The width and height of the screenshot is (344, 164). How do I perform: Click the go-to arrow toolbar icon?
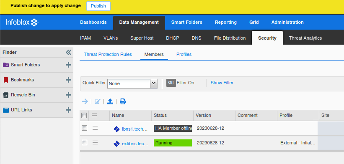tap(85, 101)
